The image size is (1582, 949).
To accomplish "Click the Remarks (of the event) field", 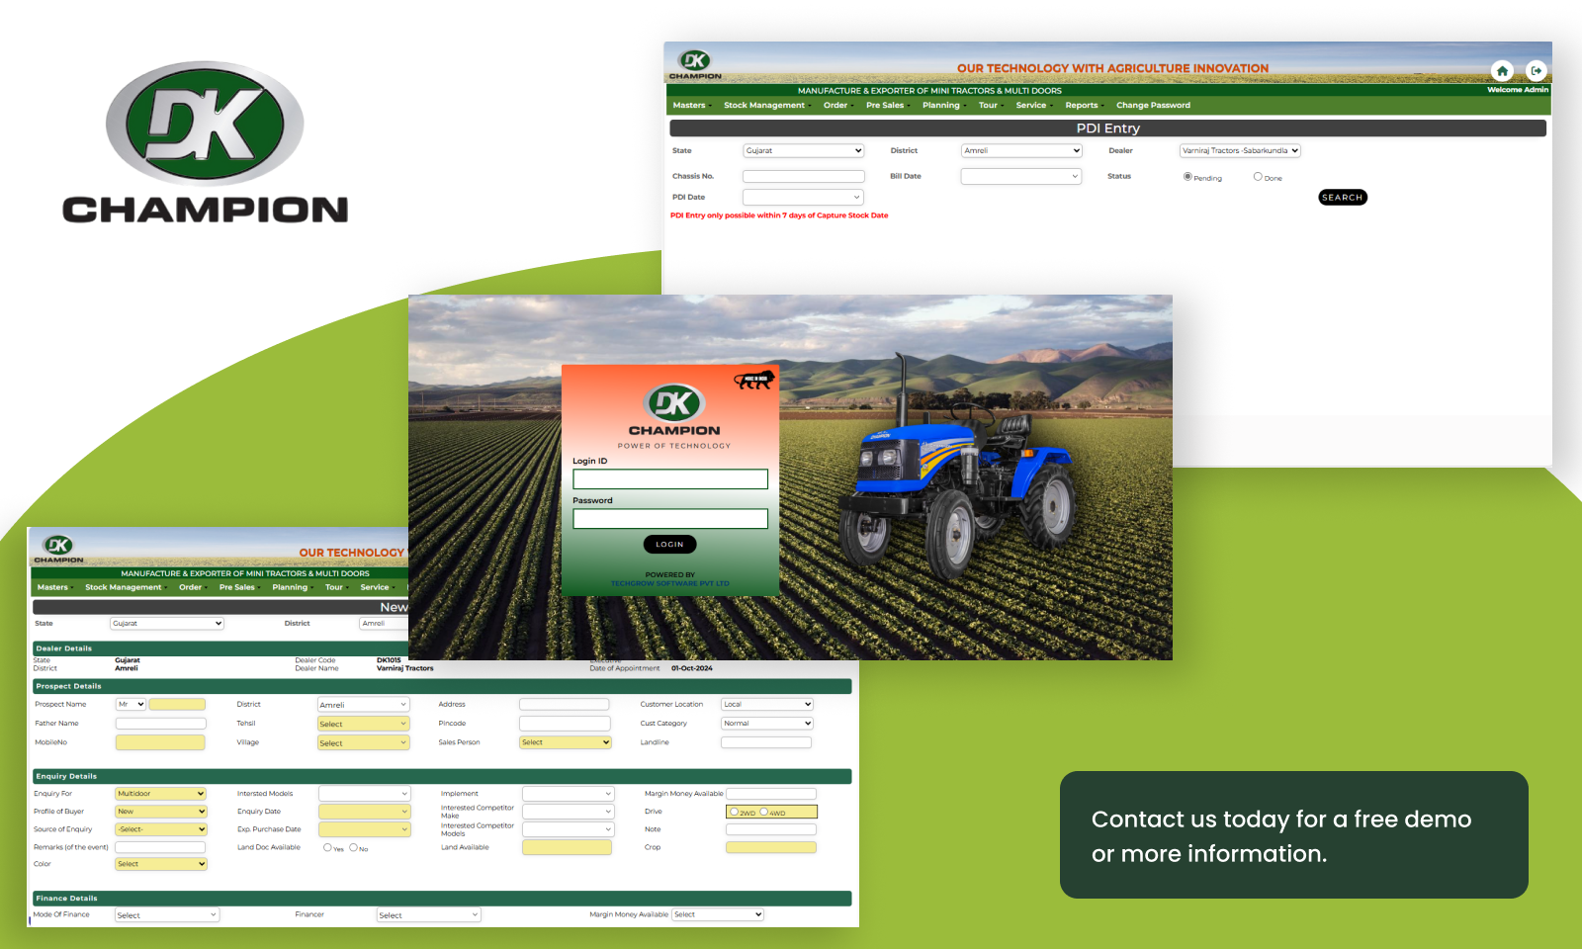I will click(x=160, y=847).
